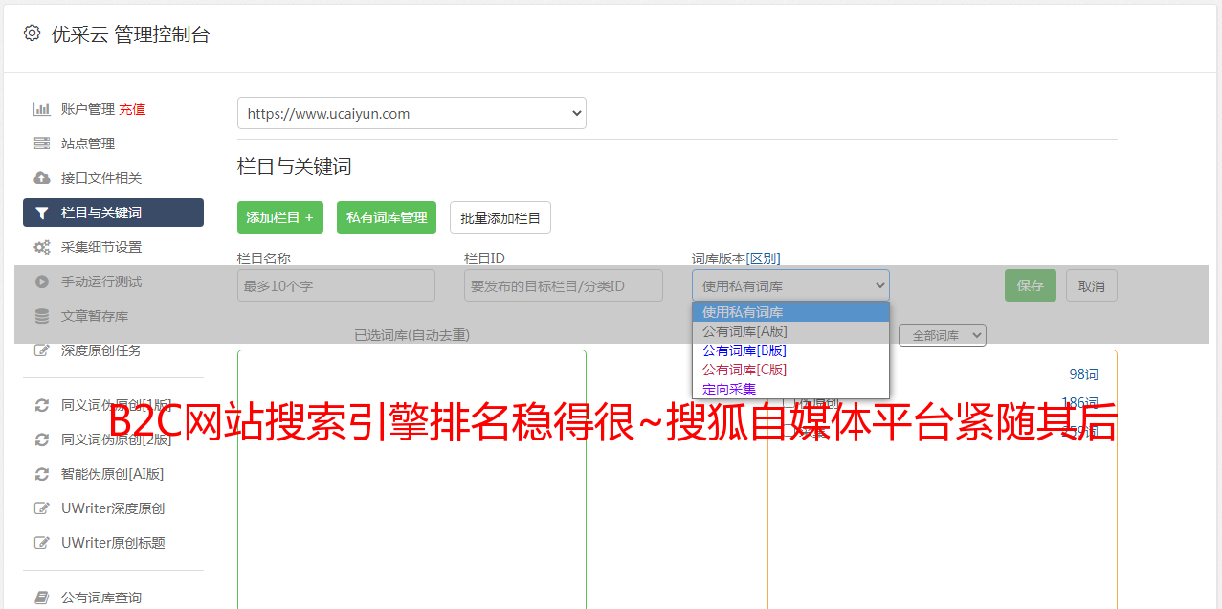This screenshot has height=609, width=1222.
Task: Click the 取消 button
Action: point(1092,285)
